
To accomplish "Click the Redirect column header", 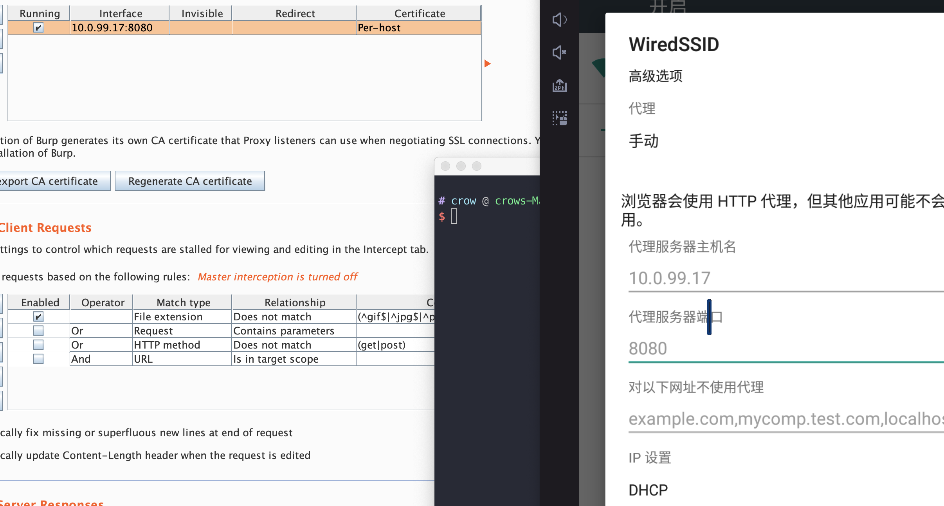I will click(x=294, y=13).
